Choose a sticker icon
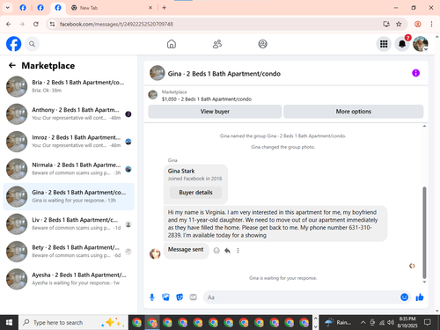The image size is (440, 330). click(180, 297)
